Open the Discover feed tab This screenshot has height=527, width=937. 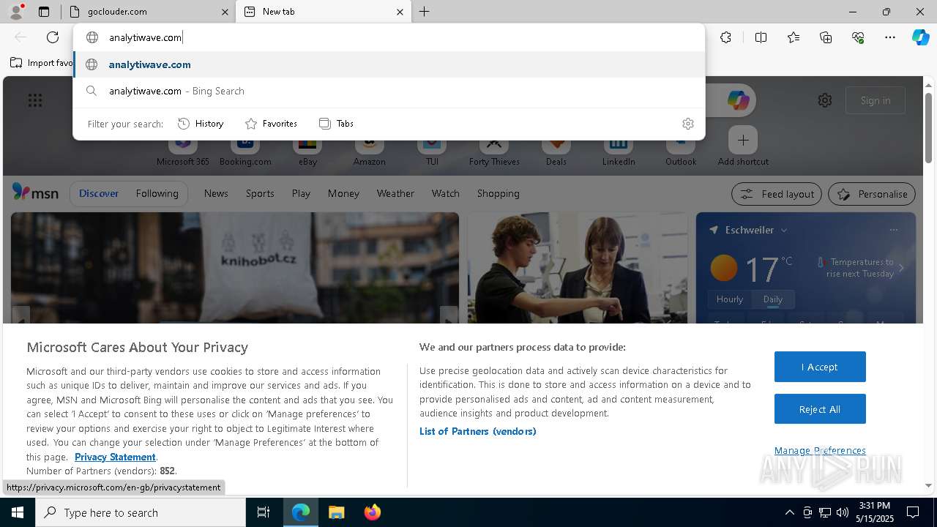point(99,193)
